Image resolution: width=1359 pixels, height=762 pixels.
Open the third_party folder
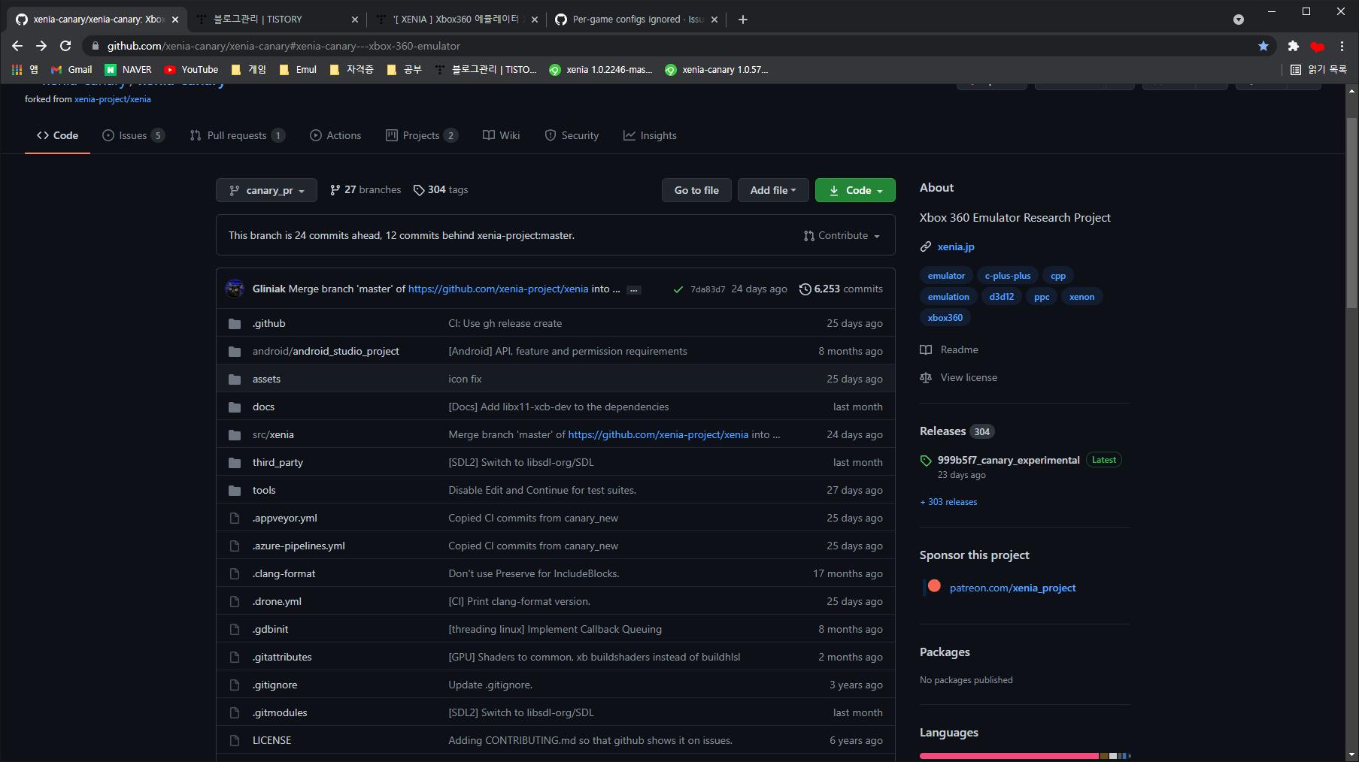tap(278, 462)
